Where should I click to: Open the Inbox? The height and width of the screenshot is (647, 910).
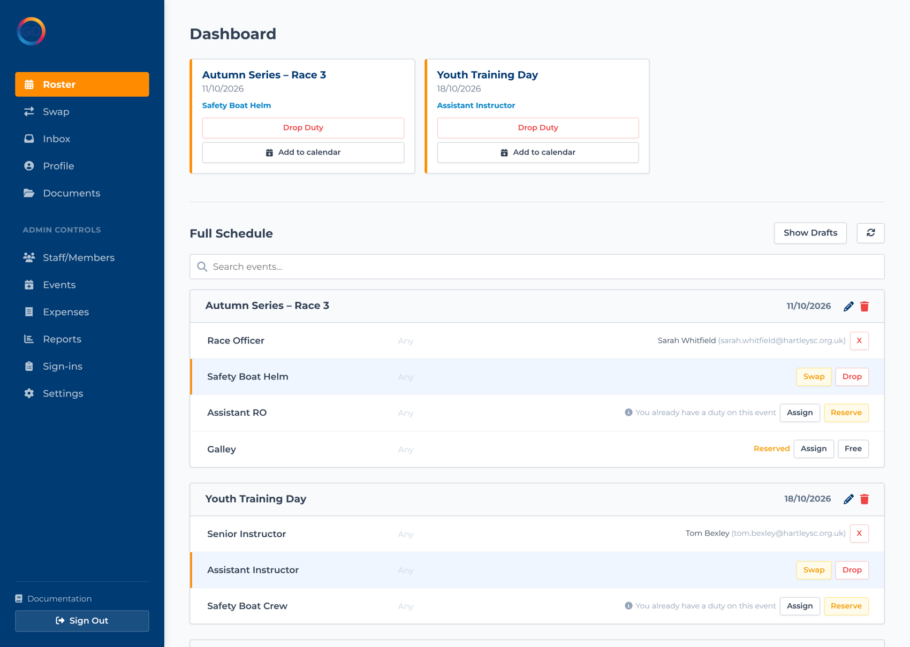(82, 139)
